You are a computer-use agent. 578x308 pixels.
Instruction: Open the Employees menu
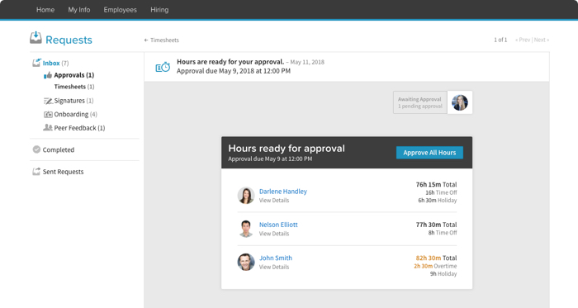(x=121, y=10)
